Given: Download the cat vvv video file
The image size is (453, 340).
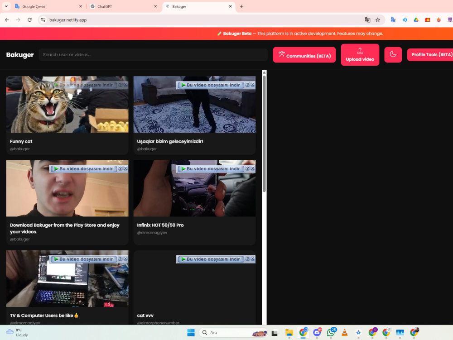Looking at the screenshot, I should click(x=211, y=259).
